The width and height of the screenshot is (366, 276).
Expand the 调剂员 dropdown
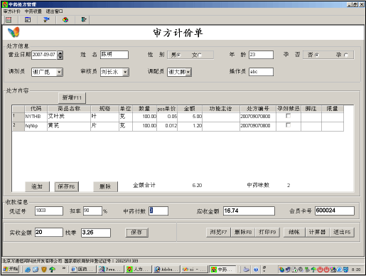click(60, 72)
